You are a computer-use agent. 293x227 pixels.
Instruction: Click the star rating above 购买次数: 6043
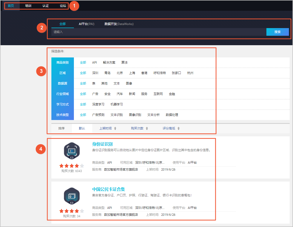coord(72,165)
